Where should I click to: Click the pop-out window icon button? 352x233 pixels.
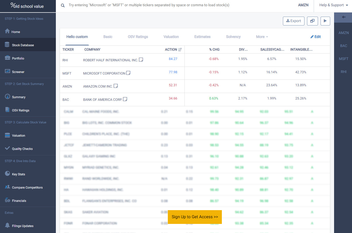pos(313,21)
